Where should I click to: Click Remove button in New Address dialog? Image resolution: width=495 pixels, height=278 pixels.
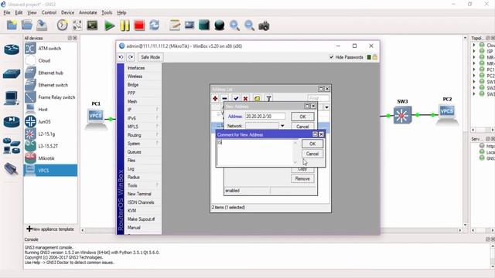point(302,178)
